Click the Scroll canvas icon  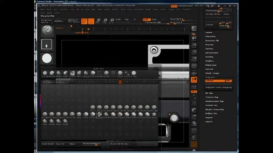(194, 39)
